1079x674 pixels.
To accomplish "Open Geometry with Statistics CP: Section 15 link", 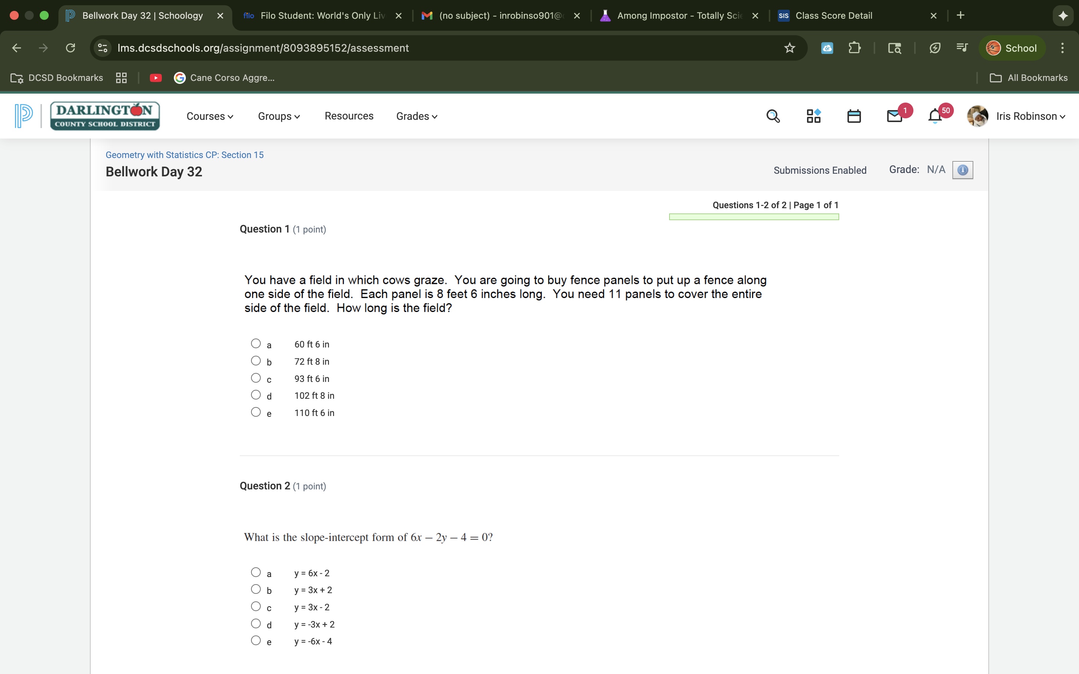I will pyautogui.click(x=184, y=155).
